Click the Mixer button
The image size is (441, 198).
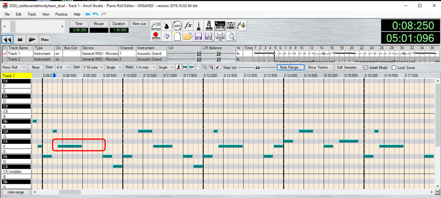click(36, 68)
